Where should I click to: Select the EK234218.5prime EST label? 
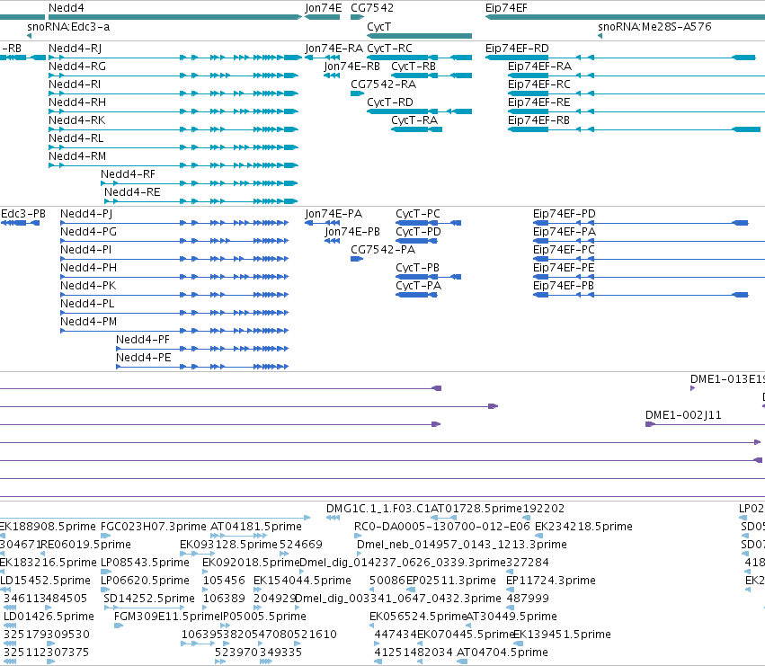coord(583,527)
